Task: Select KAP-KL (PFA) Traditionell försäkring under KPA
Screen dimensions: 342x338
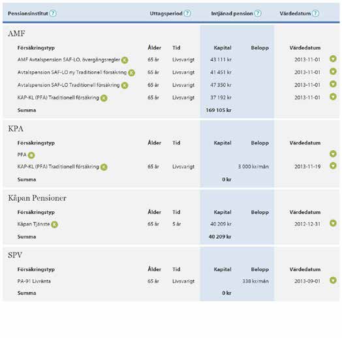Action: [x=58, y=167]
